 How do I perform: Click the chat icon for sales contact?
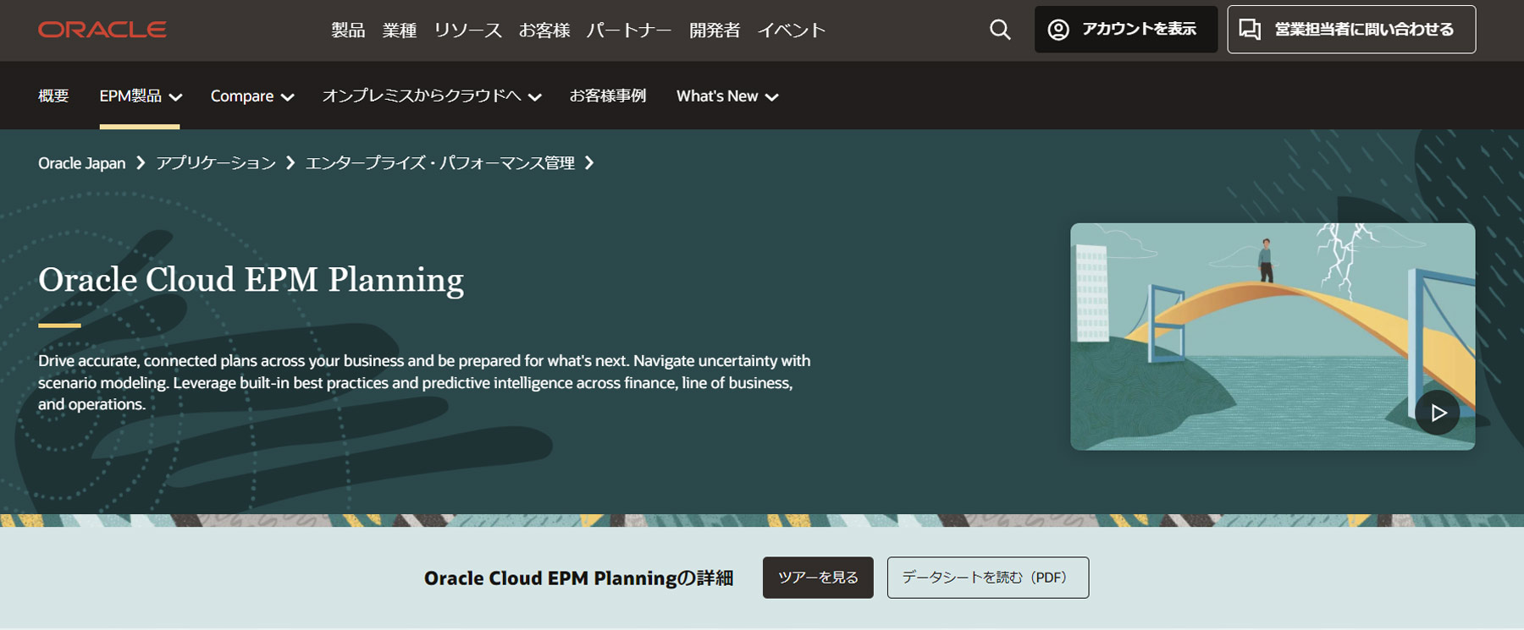point(1250,30)
